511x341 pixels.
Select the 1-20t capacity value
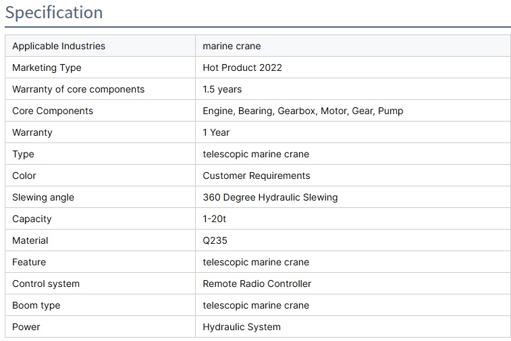click(216, 219)
